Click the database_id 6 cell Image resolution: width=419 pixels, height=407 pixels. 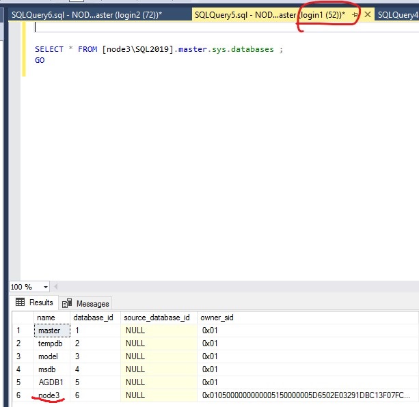coord(95,395)
